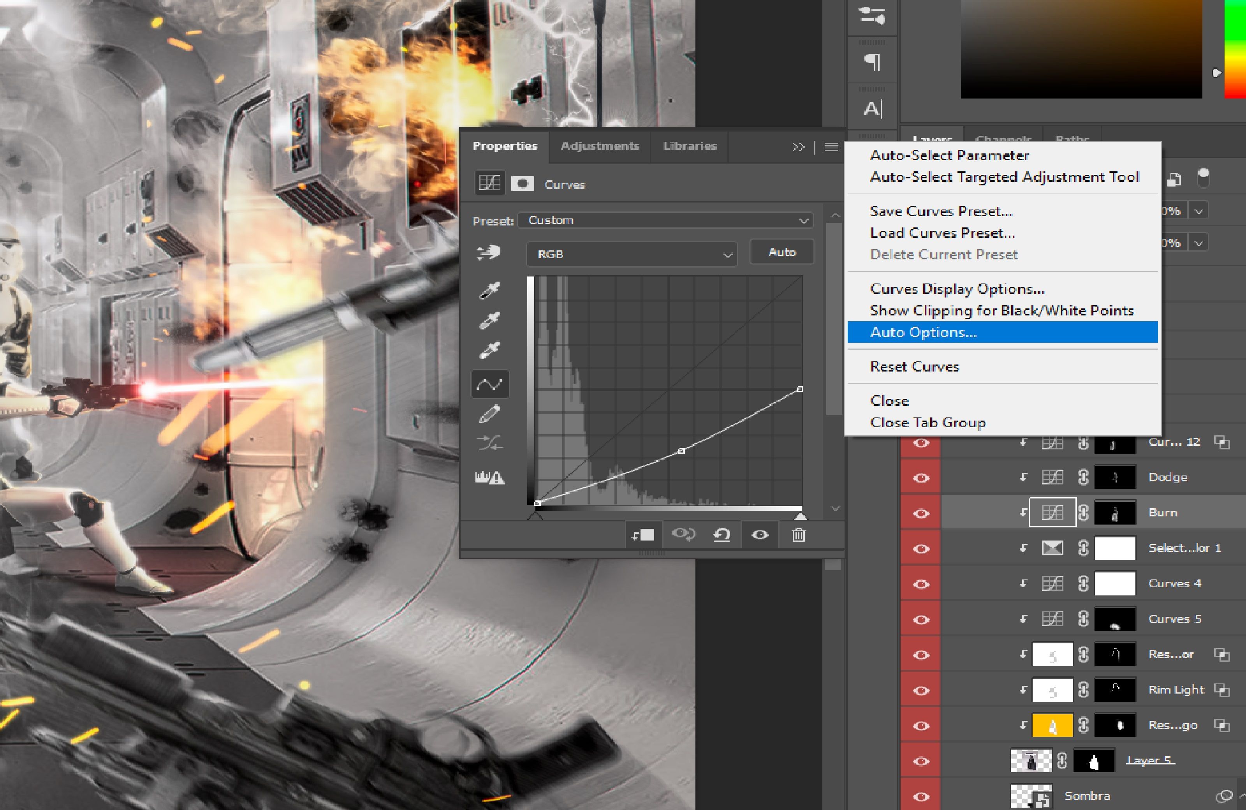Select the black point eyedropper

click(x=489, y=290)
